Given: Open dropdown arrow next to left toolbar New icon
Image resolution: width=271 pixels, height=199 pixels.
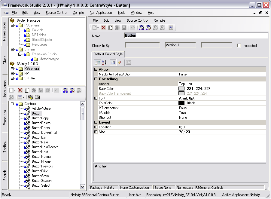Looking at the screenshot, I should click(x=15, y=90).
